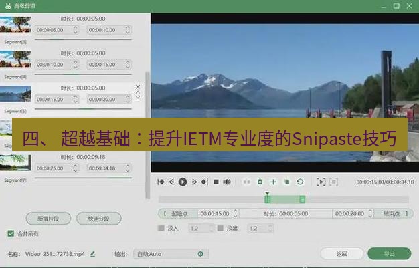Jump to segment start with skip-back icon
Image resolution: width=419 pixels, height=268 pixels.
click(161, 182)
